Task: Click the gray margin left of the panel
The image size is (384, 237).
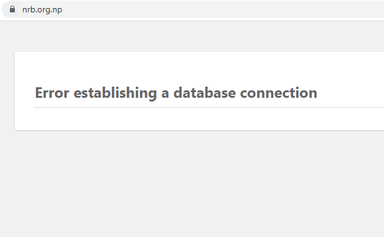Action: pyautogui.click(x=7, y=91)
